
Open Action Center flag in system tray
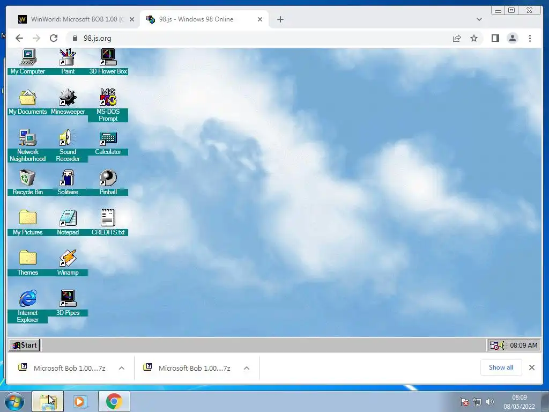pos(464,402)
